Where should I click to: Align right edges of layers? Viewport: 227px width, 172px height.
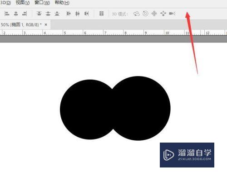[x=25, y=14]
